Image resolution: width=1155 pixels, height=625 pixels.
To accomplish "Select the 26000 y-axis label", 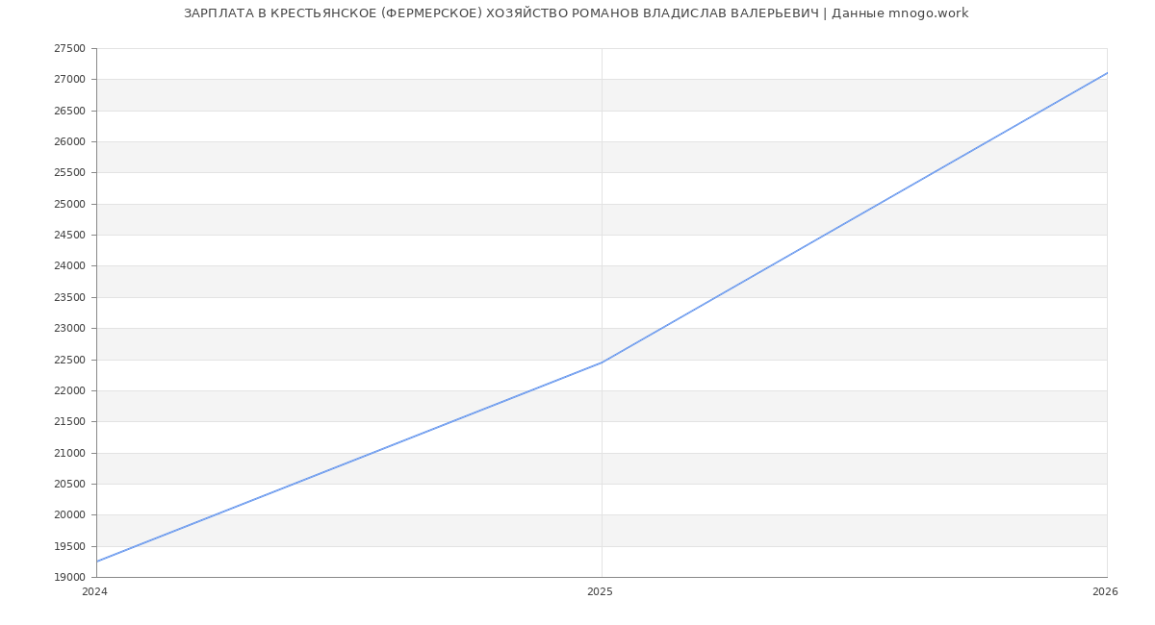I will click(x=69, y=141).
